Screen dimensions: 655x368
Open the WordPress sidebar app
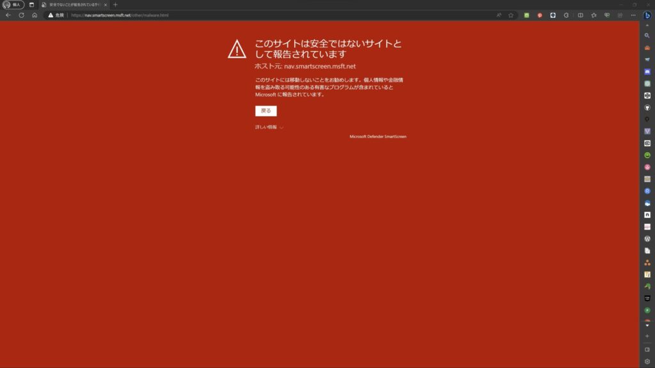[x=647, y=239]
